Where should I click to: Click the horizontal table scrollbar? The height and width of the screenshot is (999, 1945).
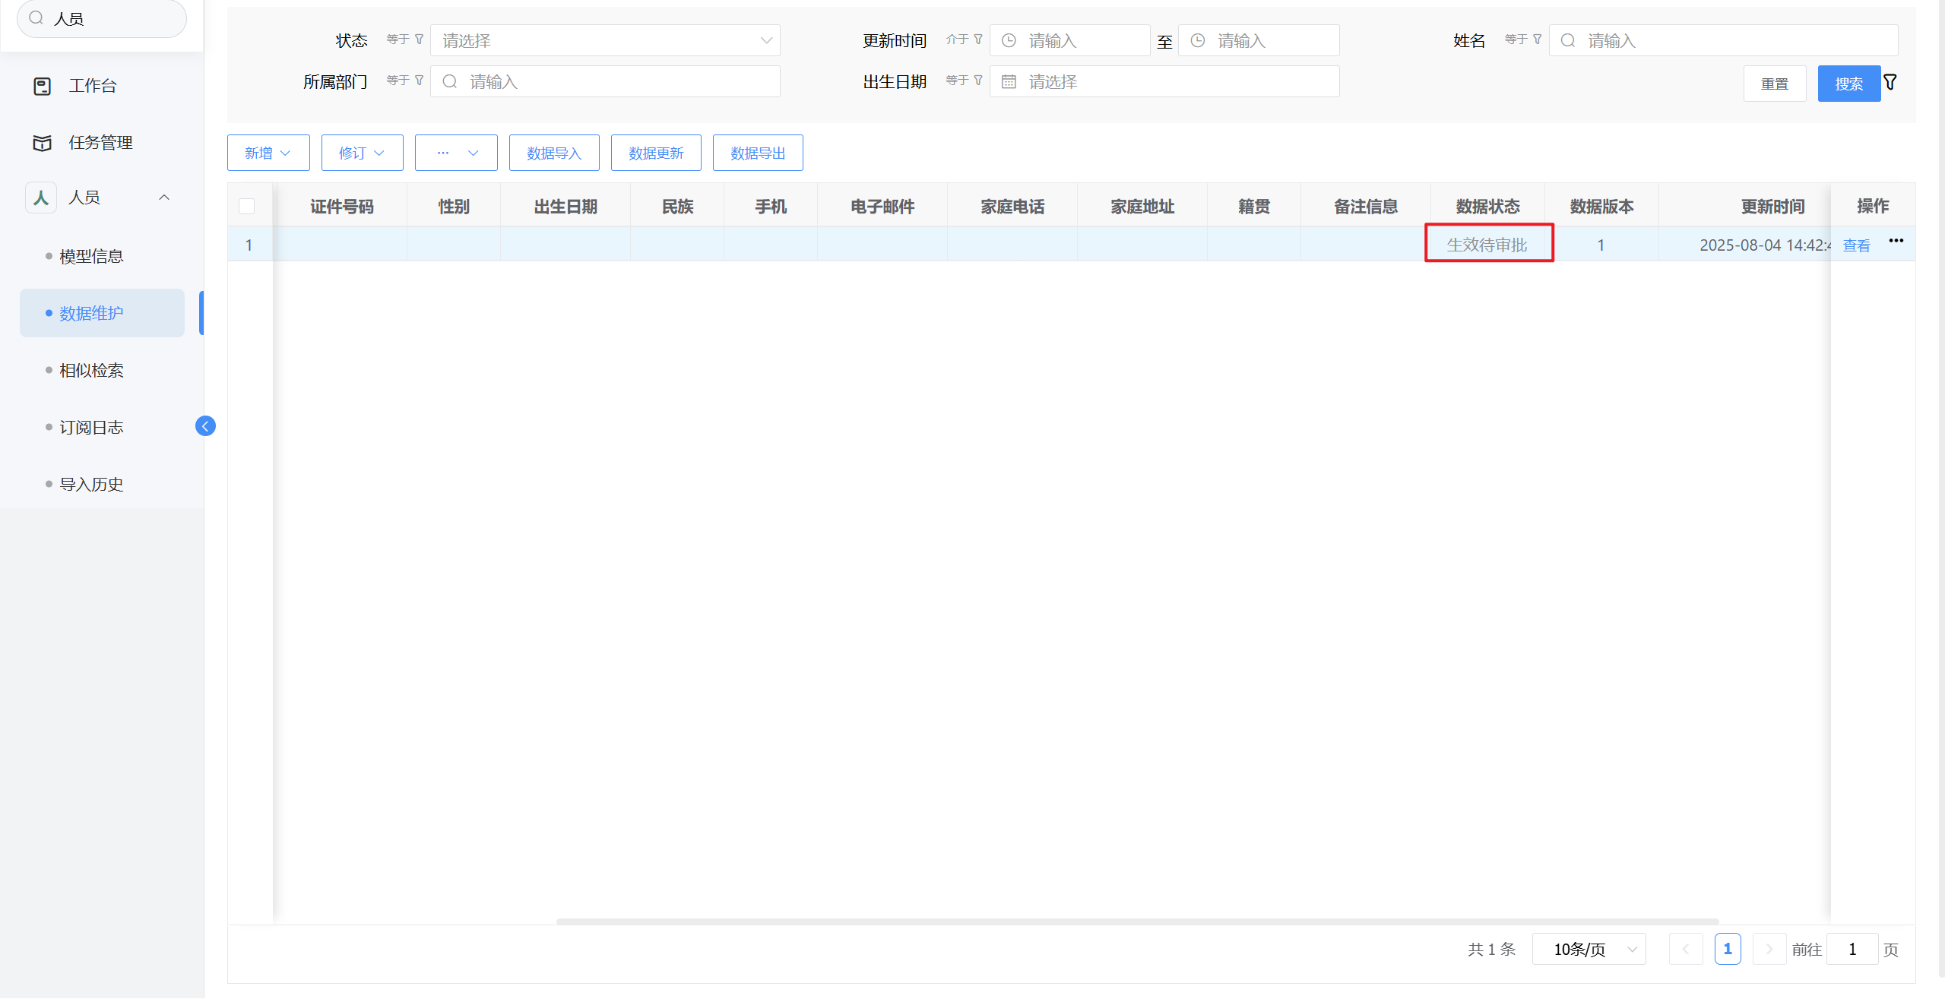point(1136,921)
